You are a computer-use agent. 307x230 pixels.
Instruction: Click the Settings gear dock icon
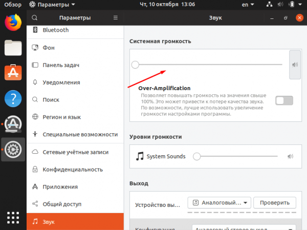point(13,150)
